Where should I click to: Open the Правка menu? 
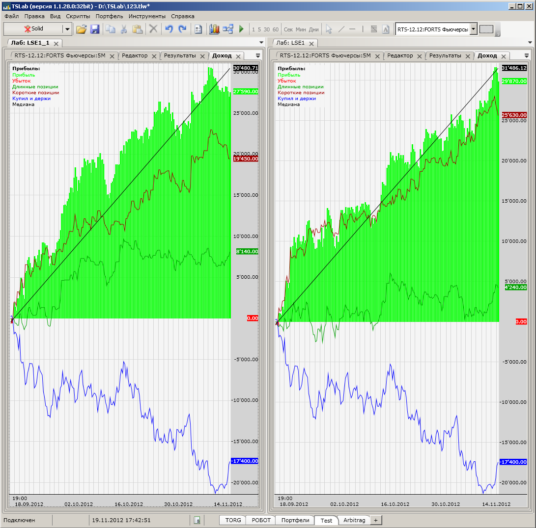pos(34,16)
